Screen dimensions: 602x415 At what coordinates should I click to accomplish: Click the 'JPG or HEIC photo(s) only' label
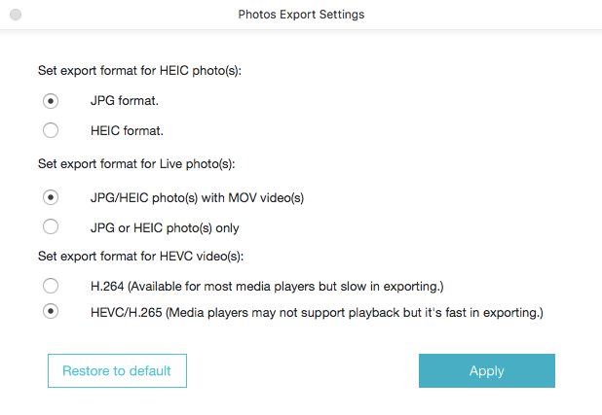[165, 227]
